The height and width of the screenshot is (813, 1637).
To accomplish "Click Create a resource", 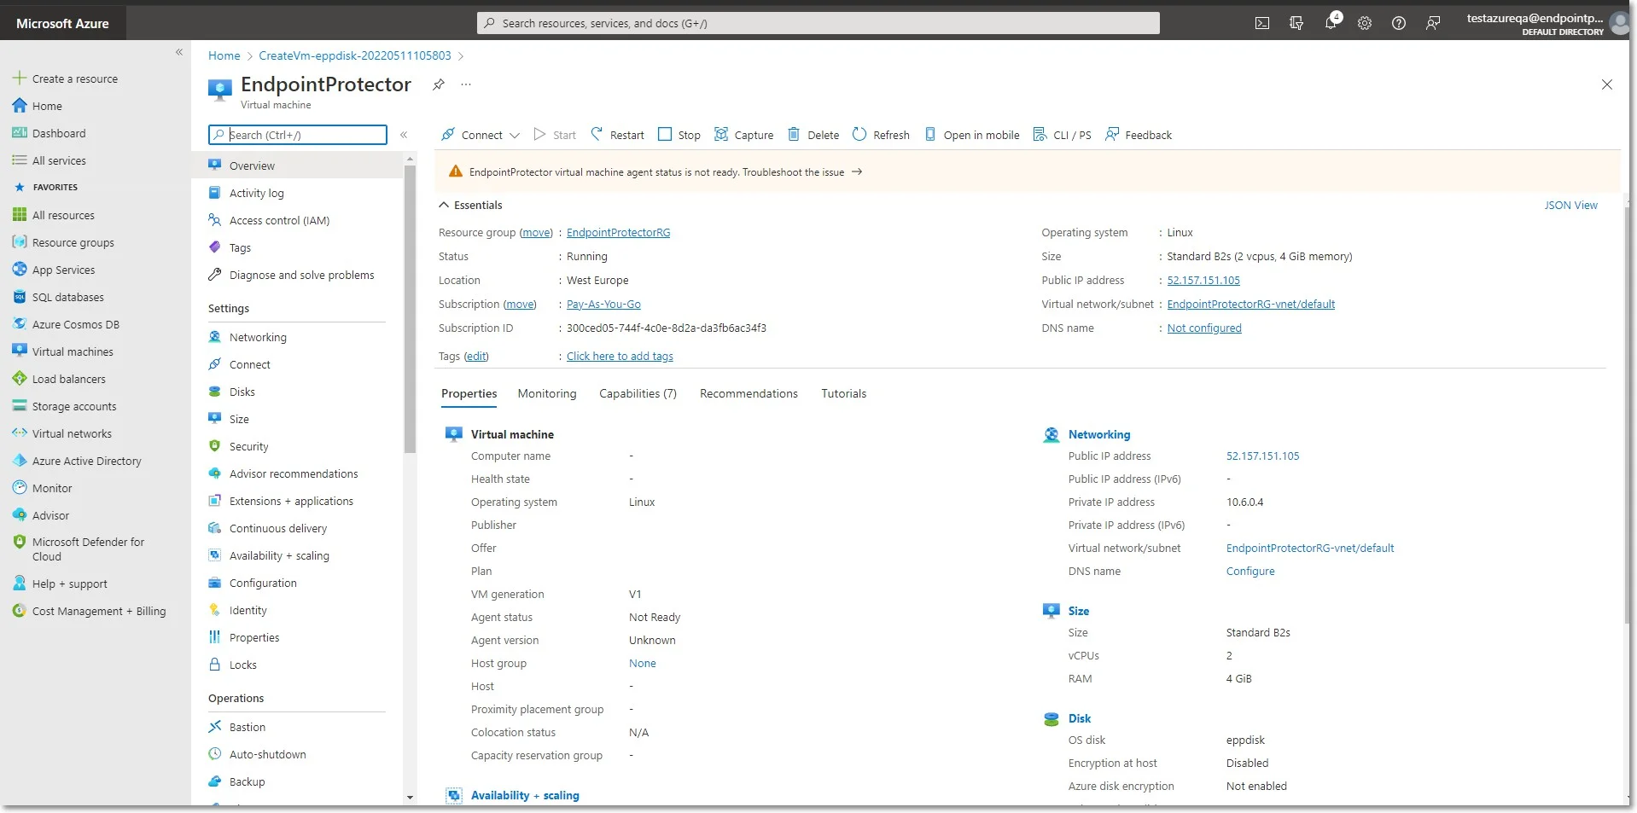I will click(x=74, y=78).
